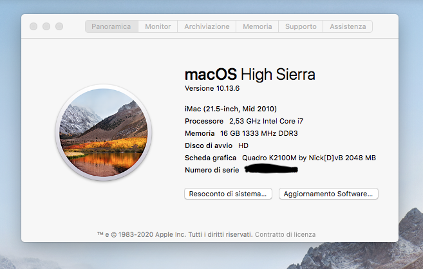Switch to the Panoramica tab
The height and width of the screenshot is (269, 423).
pos(111,26)
